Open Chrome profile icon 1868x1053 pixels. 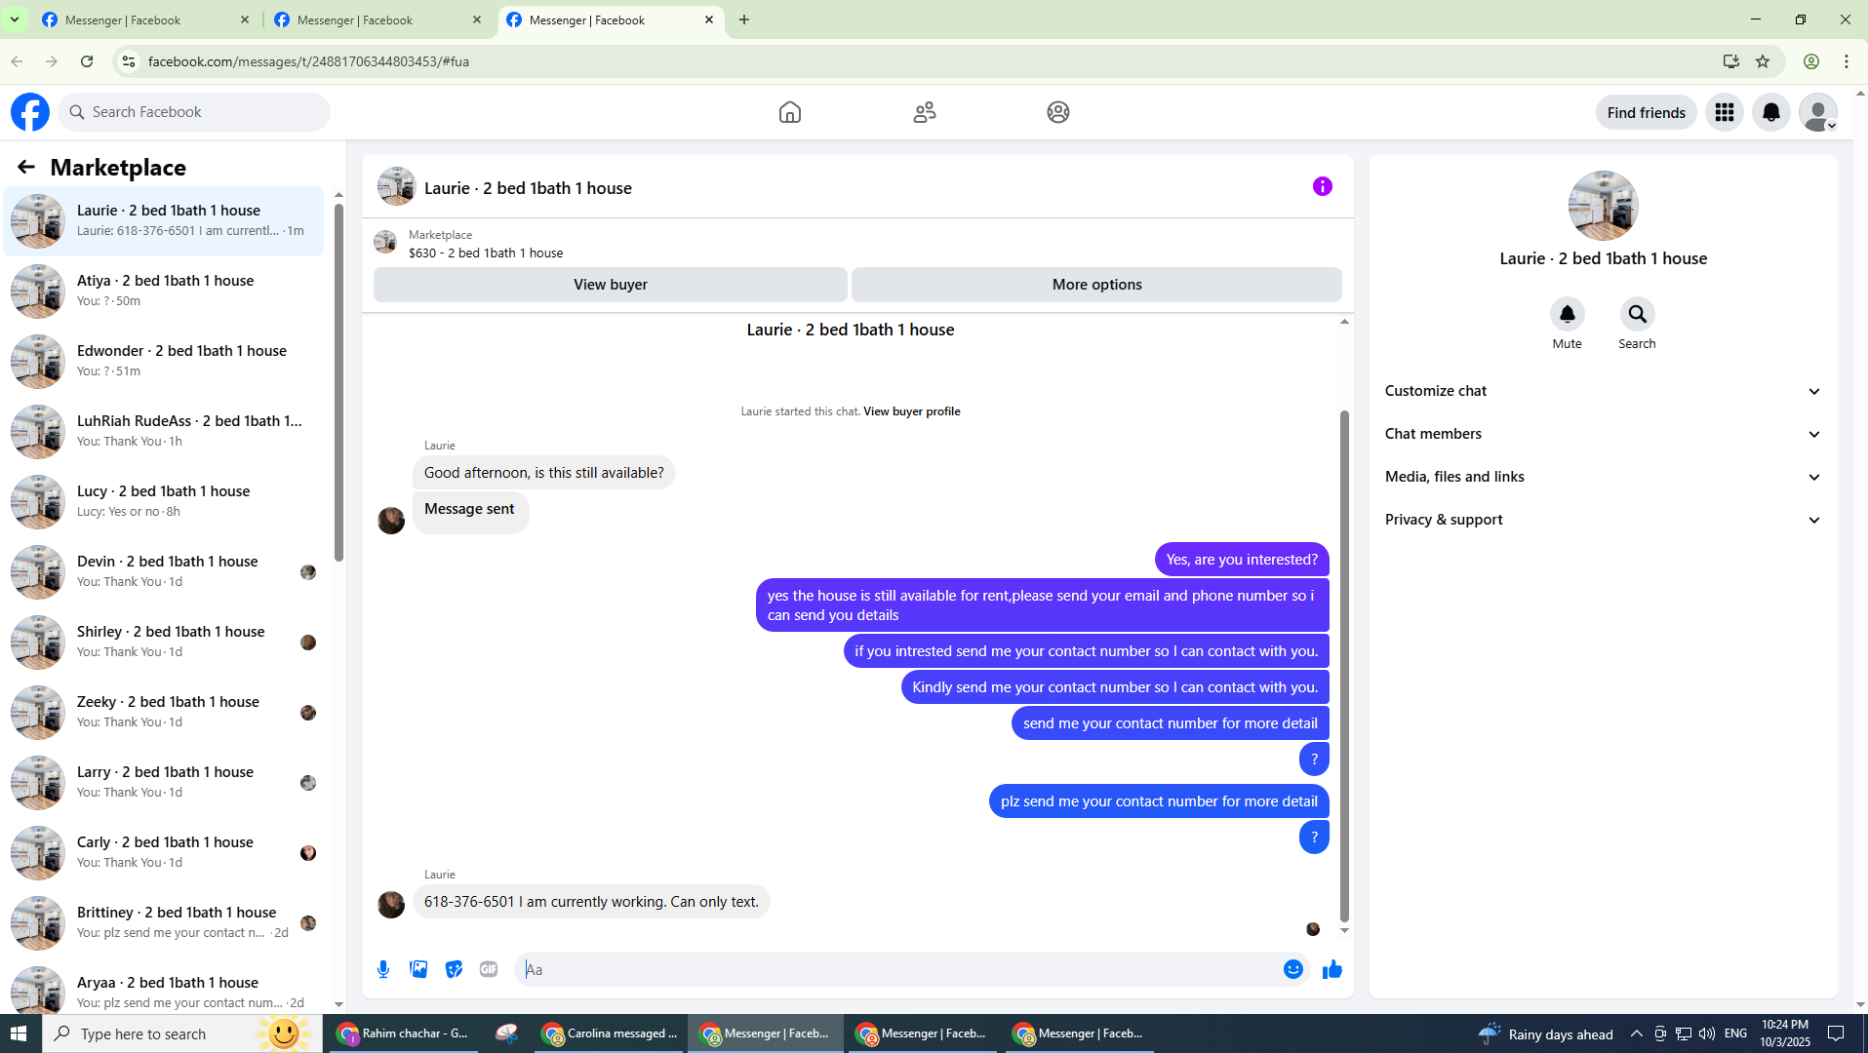coord(1811,61)
